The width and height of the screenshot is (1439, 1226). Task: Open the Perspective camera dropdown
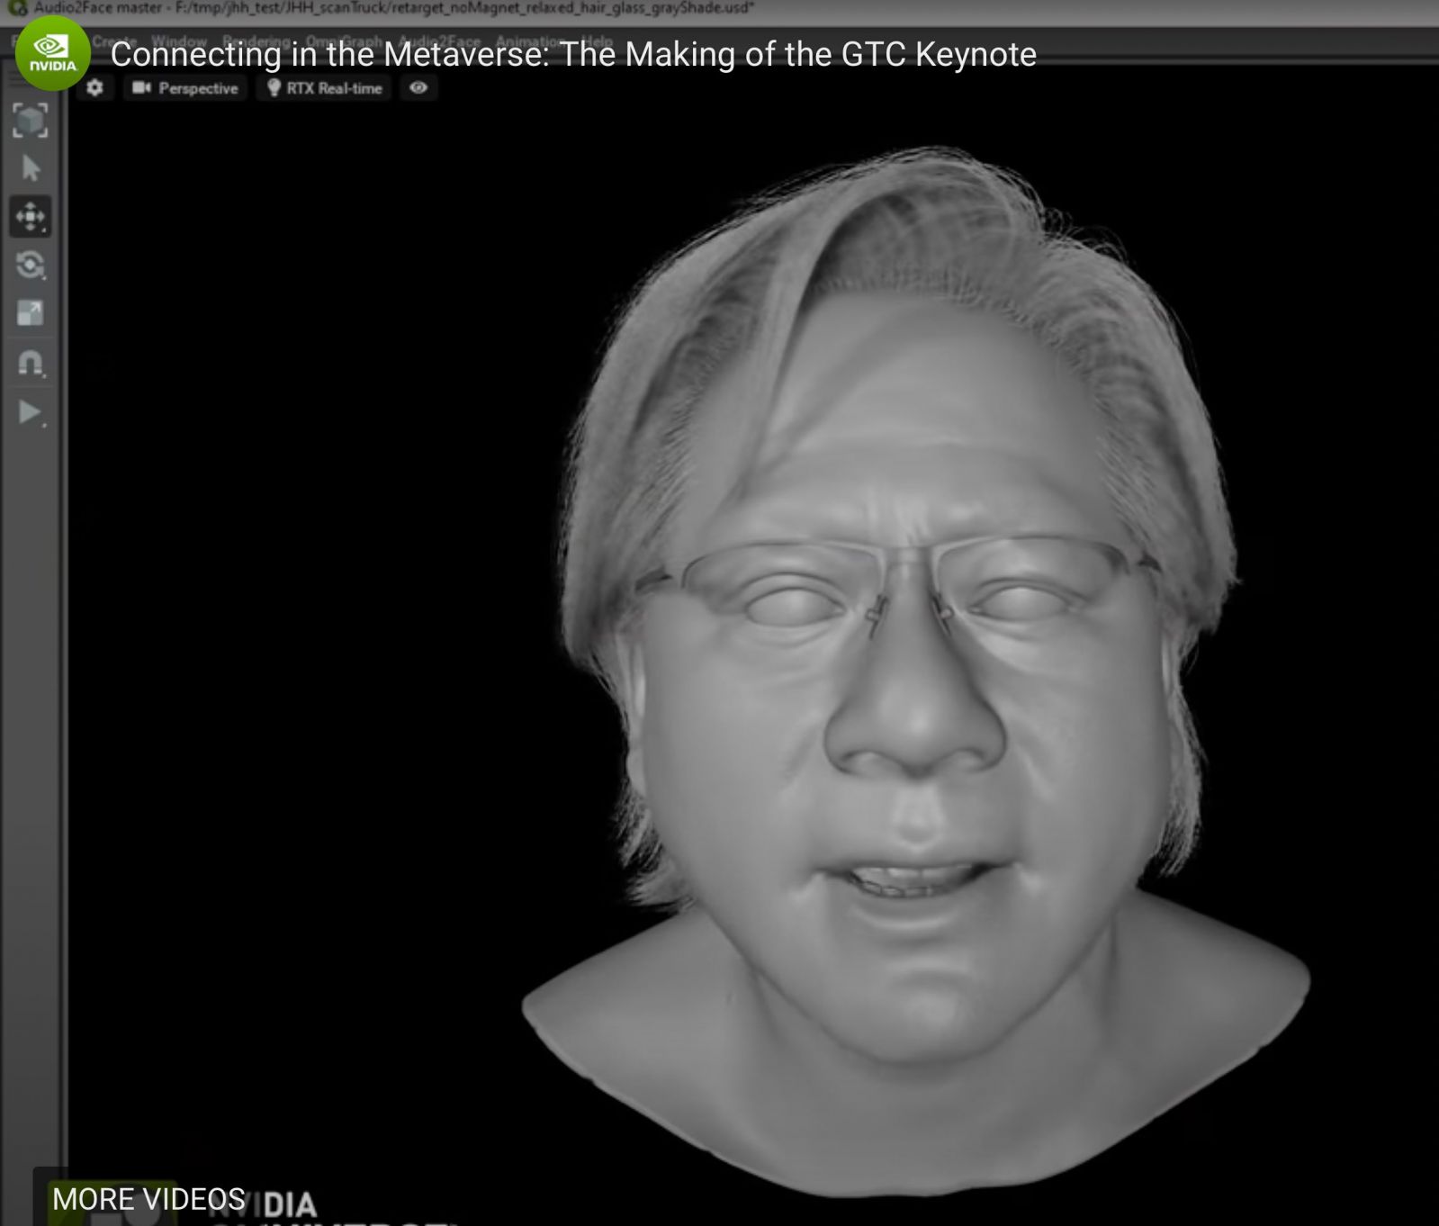185,88
